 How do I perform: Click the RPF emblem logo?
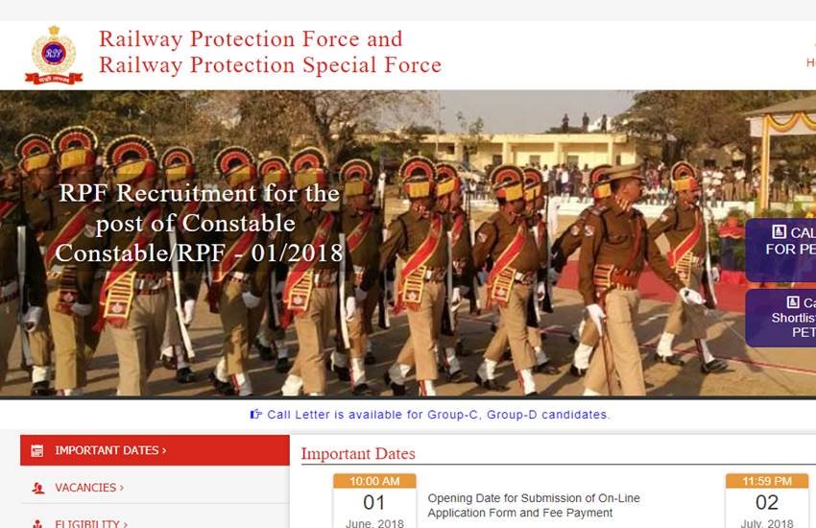54,55
